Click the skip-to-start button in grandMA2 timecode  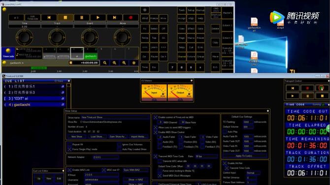(x=49, y=18)
